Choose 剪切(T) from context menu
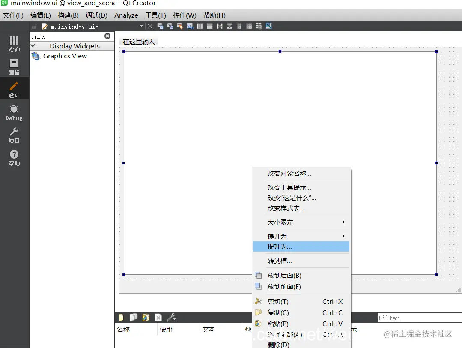This screenshot has height=348, width=462. point(301,301)
